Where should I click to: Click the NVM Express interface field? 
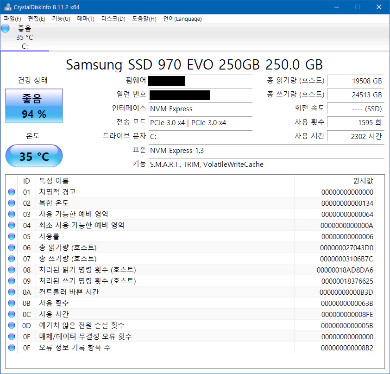[x=201, y=109]
